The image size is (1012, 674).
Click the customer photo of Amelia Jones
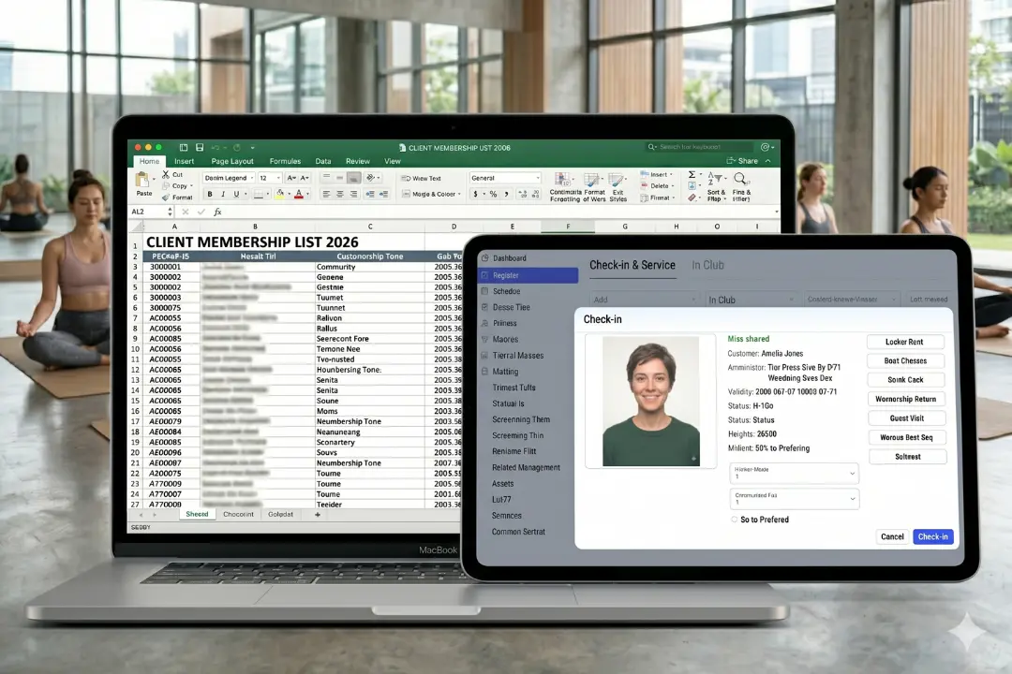(650, 401)
